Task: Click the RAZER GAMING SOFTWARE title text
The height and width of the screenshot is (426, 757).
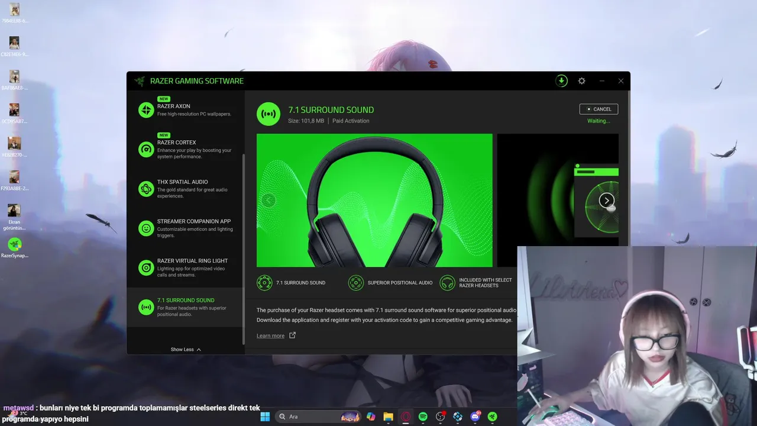Action: tap(197, 81)
